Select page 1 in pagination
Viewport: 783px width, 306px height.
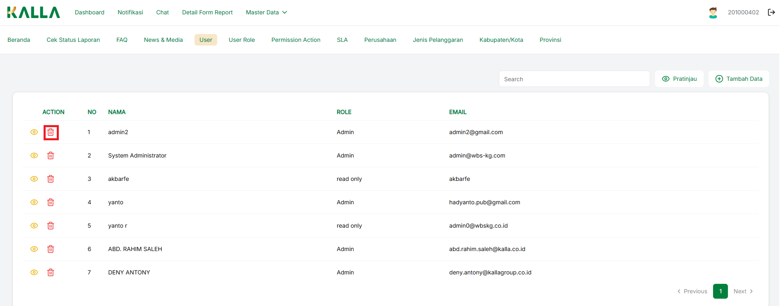[720, 291]
